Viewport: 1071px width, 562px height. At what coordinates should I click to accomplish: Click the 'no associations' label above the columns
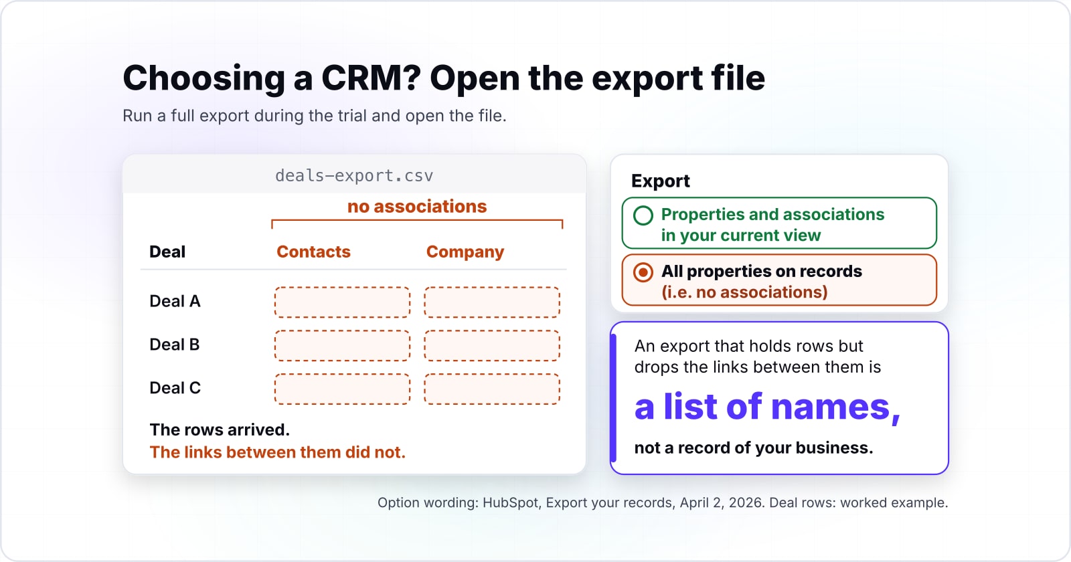tap(417, 206)
